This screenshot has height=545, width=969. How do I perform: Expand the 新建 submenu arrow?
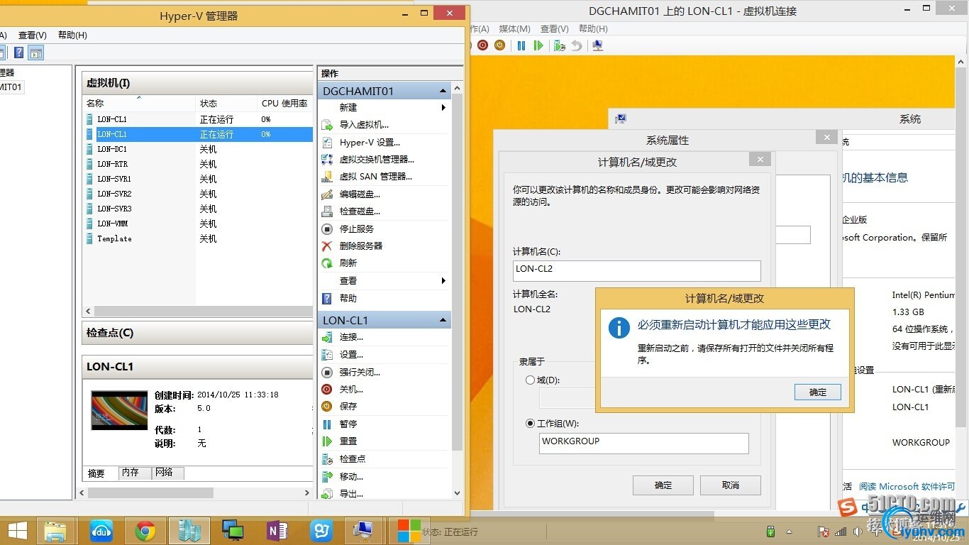pos(443,108)
